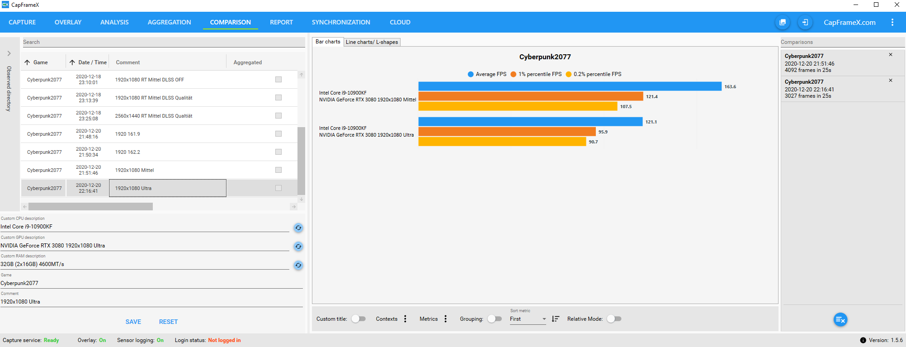Screen dimensions: 906x347
Task: Sort records by Game column arrow
Action: (x=27, y=62)
